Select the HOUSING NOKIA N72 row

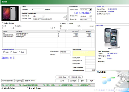pos(48,33)
